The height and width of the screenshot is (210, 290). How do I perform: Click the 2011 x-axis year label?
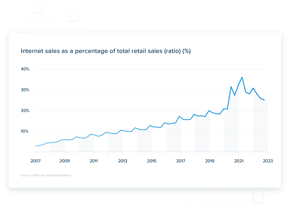pos(94,161)
